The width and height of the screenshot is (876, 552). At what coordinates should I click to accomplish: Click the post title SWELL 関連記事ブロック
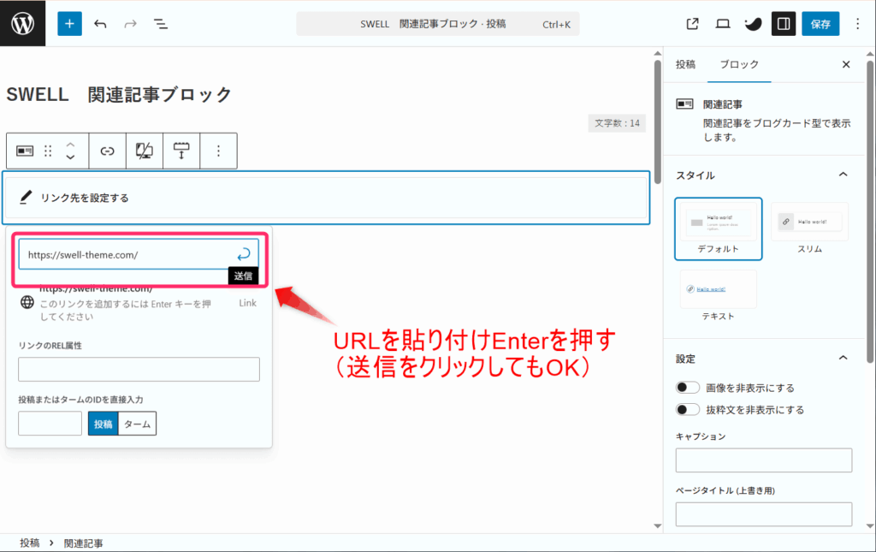(118, 94)
